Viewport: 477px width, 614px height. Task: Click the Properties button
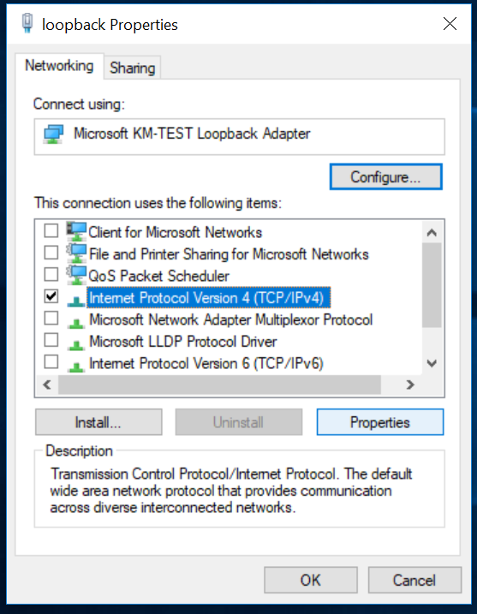tap(380, 422)
